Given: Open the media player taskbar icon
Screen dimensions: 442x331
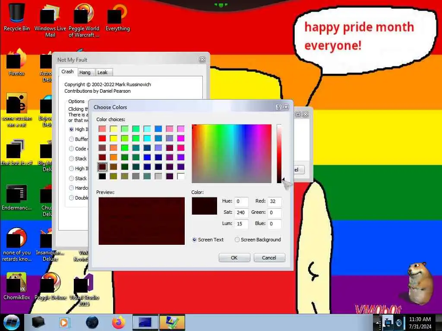Looking at the screenshot, I should (64, 322).
